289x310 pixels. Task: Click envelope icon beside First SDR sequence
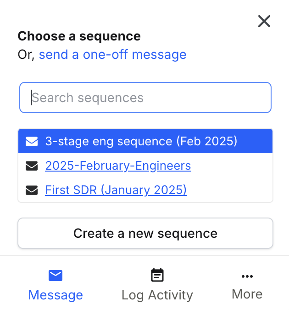point(32,190)
